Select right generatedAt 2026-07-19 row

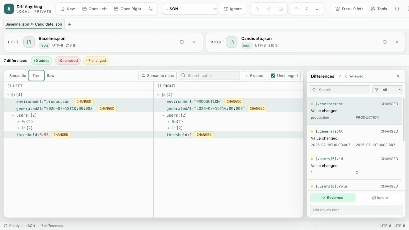coord(229,109)
